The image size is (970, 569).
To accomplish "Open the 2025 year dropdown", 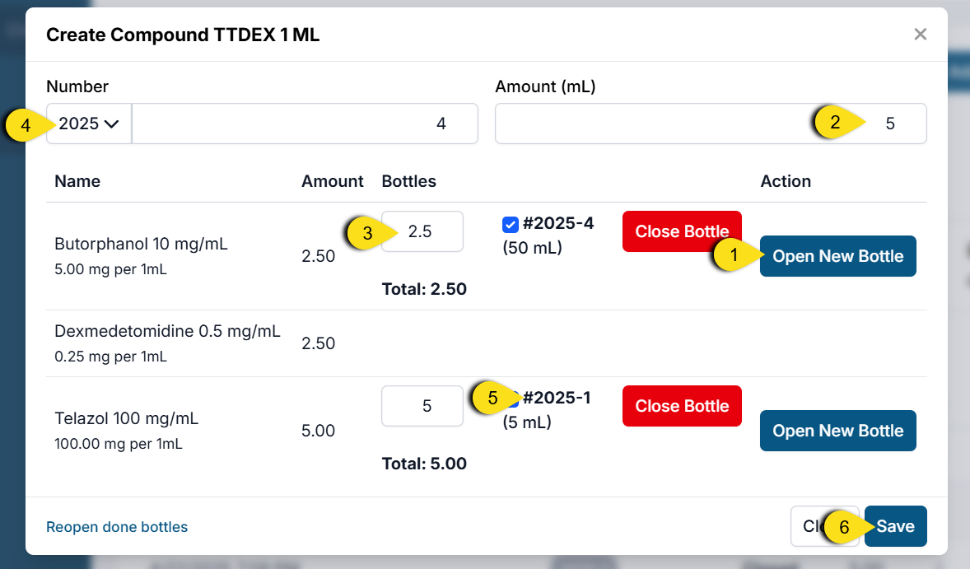I will (x=89, y=124).
